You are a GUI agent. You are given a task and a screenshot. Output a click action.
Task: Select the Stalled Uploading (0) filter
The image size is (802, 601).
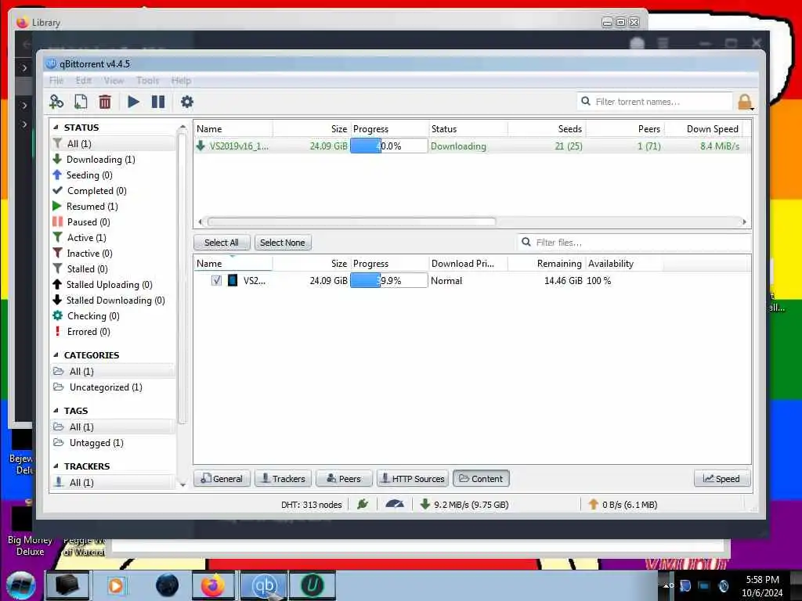tap(110, 285)
